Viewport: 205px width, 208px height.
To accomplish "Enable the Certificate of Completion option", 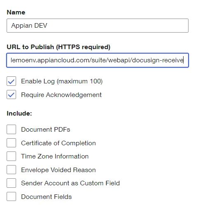I will click(11, 143).
